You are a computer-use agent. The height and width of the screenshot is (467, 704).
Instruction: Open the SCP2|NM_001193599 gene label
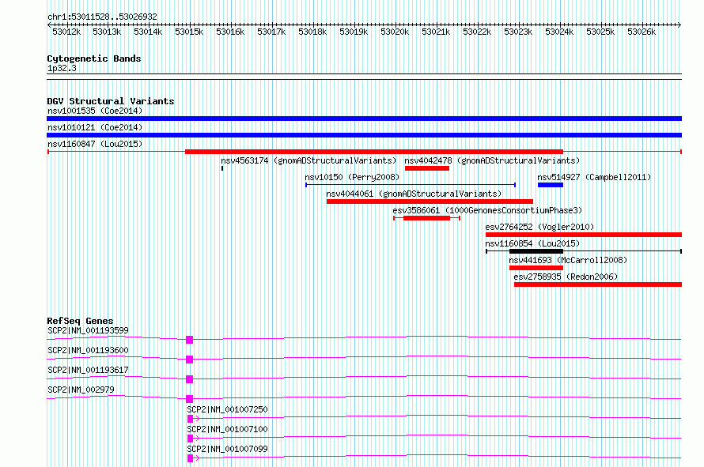tap(88, 330)
